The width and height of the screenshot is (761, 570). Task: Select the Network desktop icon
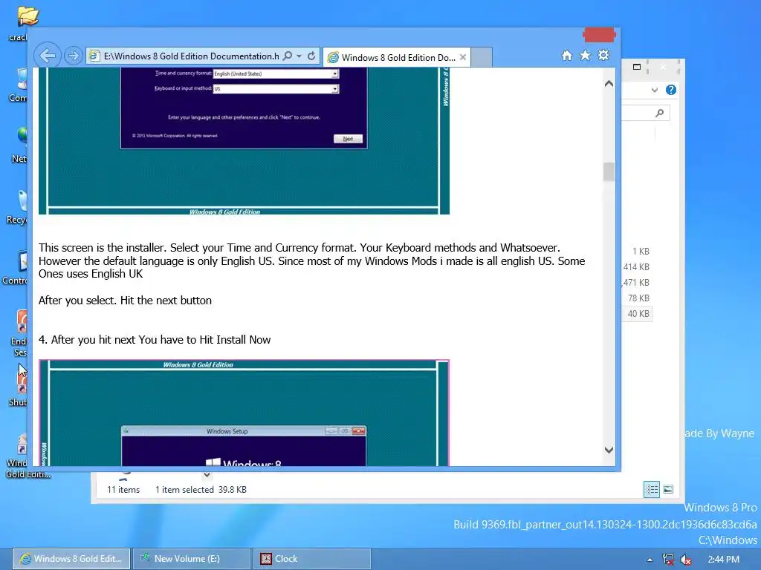point(21,135)
